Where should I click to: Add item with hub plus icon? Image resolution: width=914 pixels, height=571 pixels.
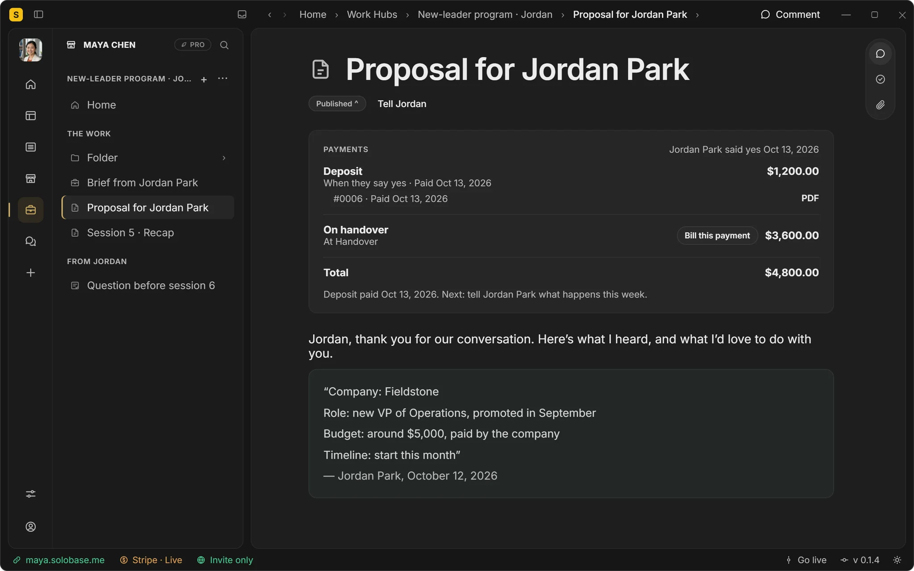[204, 79]
